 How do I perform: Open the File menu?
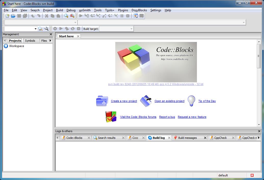6,10
